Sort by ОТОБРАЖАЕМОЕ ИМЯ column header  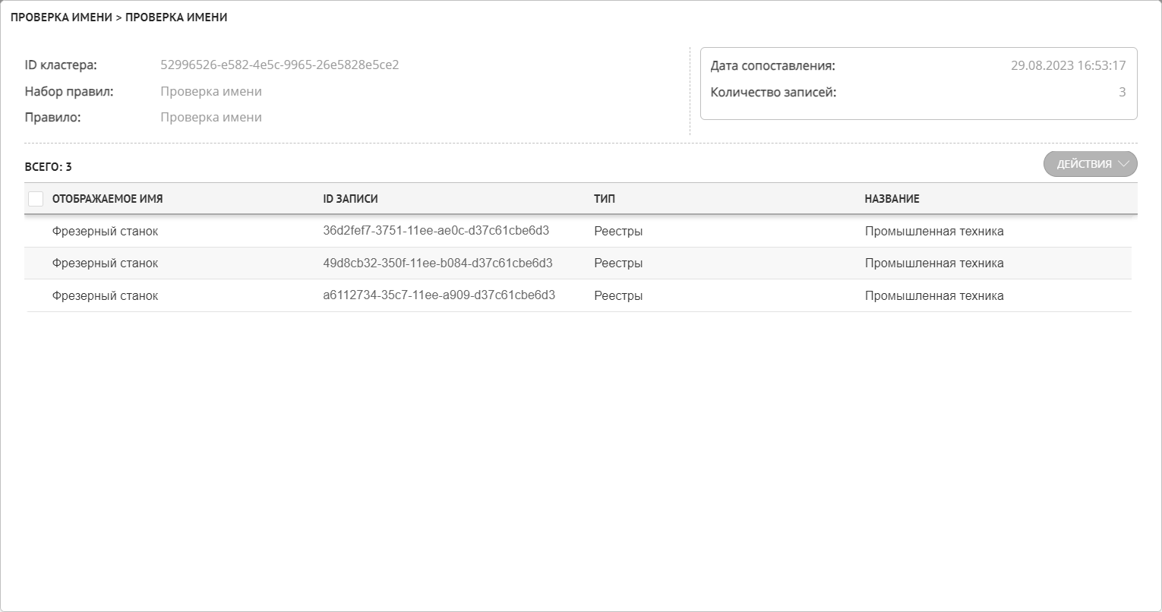pyautogui.click(x=107, y=199)
